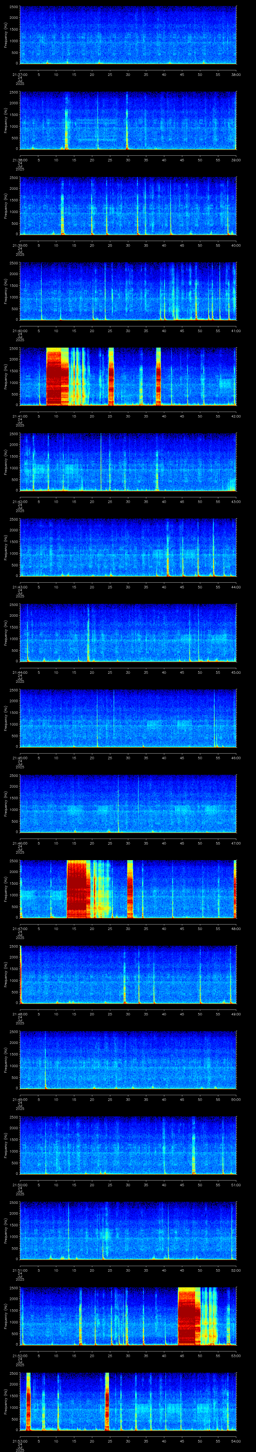Click the 21:47:00 start time label
This screenshot has width=256, height=1452.
tap(20, 928)
